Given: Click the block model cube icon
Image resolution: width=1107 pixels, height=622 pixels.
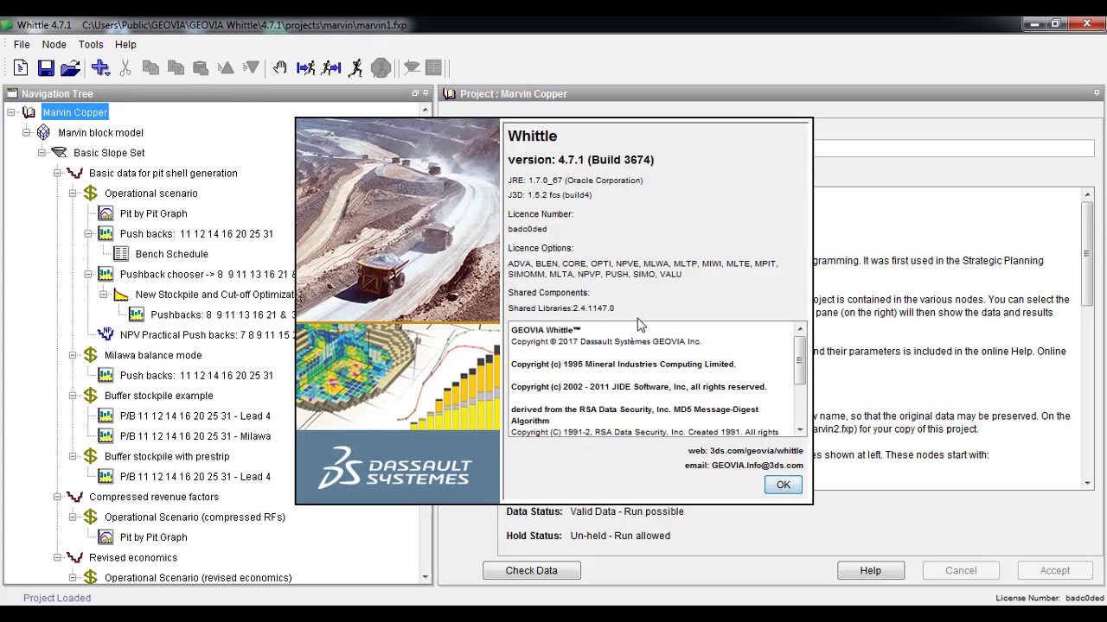Looking at the screenshot, I should point(43,132).
